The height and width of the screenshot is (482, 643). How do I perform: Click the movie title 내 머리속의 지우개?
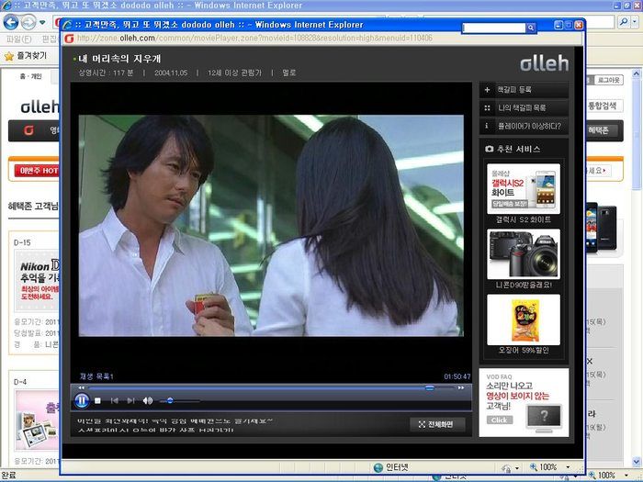(x=119, y=59)
